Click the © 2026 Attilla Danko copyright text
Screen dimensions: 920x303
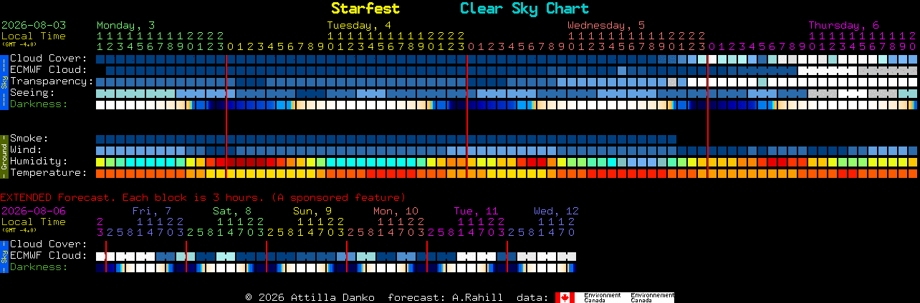[x=310, y=297]
